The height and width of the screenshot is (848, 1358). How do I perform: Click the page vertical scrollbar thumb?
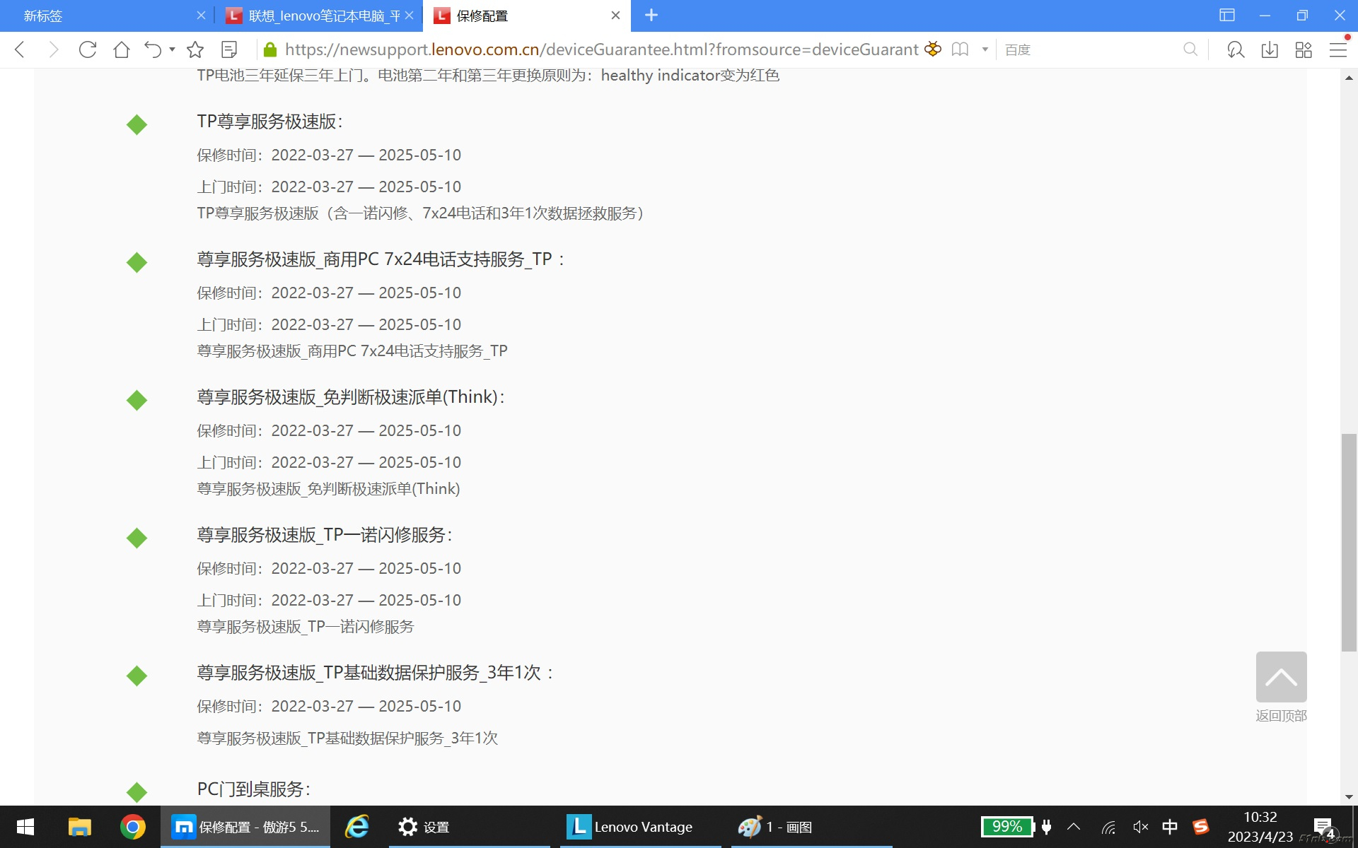pyautogui.click(x=1349, y=543)
